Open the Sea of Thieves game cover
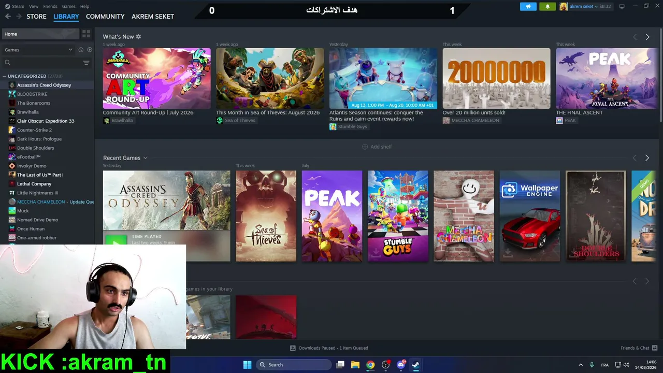The height and width of the screenshot is (373, 663). 266,216
